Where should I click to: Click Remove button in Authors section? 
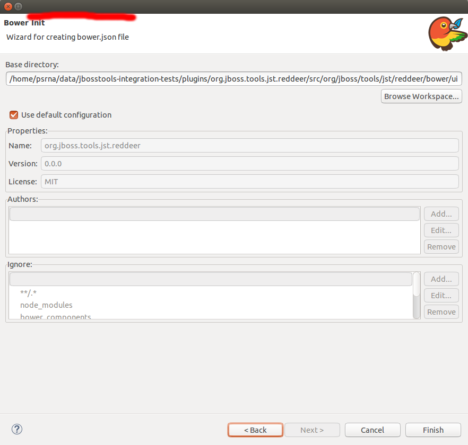(441, 246)
